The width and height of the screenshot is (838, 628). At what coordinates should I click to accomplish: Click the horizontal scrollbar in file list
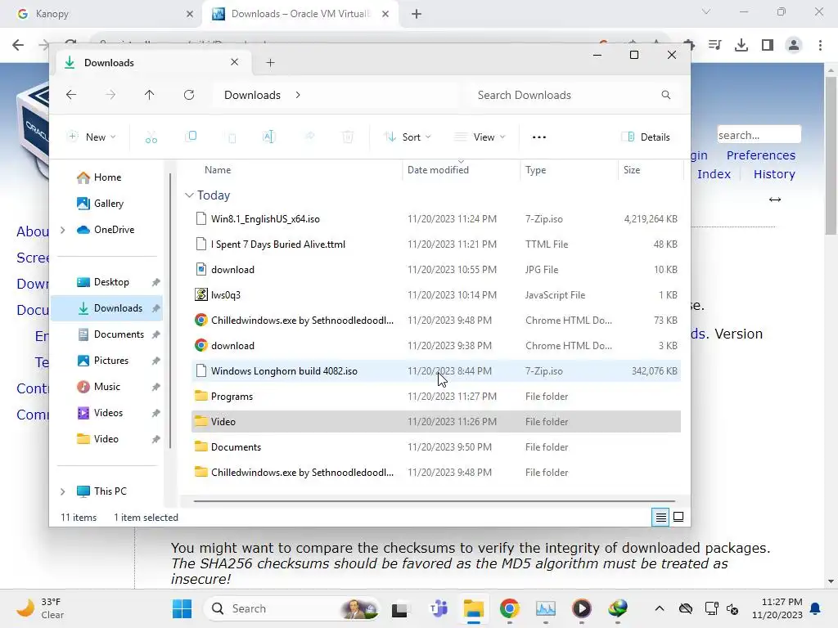tap(434, 501)
